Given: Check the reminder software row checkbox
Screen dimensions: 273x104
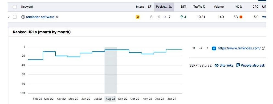Looking at the screenshot, I should coord(15,17).
